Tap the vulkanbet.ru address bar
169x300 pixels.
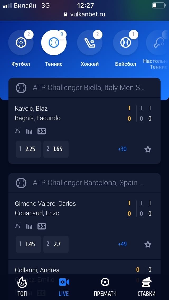pos(84,14)
